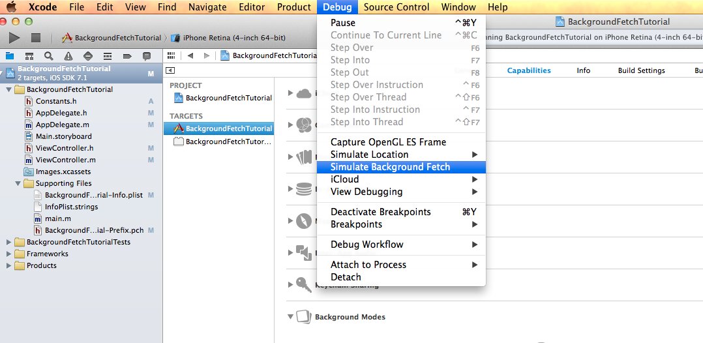Screen dimensions: 703x343
Task: Choose Detach in Debug menu
Action: click(401, 277)
